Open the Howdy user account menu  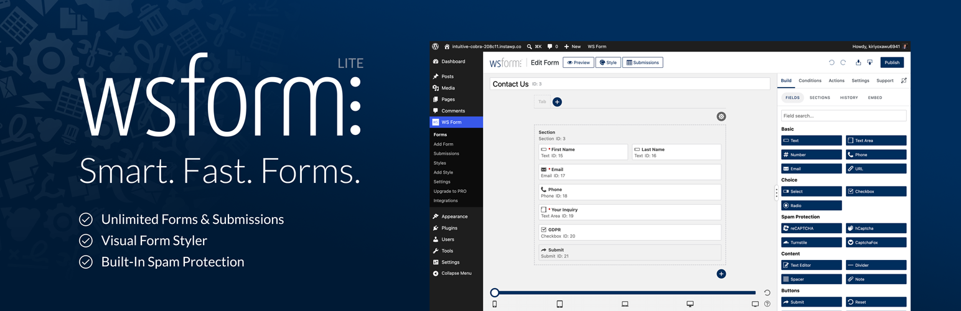880,47
